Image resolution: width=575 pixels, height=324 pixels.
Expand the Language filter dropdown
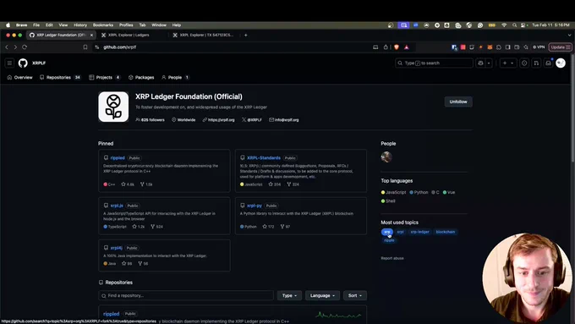[x=322, y=295]
